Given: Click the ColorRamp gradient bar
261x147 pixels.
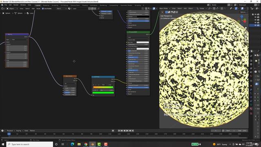Looking at the screenshot, I should 103,87.
